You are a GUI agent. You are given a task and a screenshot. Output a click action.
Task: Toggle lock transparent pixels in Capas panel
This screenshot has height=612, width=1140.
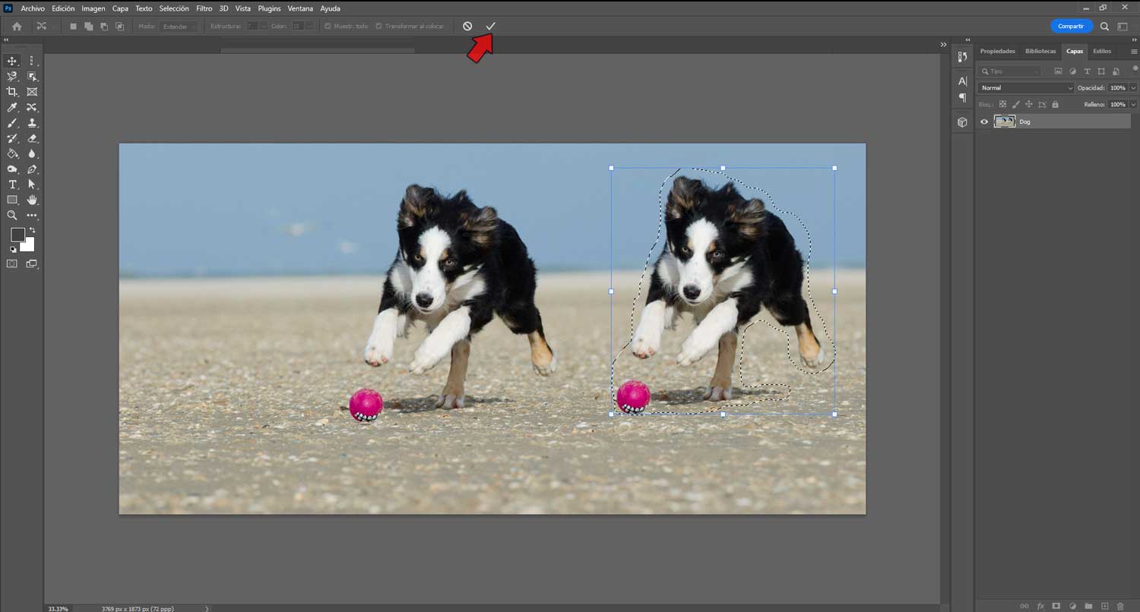tap(1002, 104)
